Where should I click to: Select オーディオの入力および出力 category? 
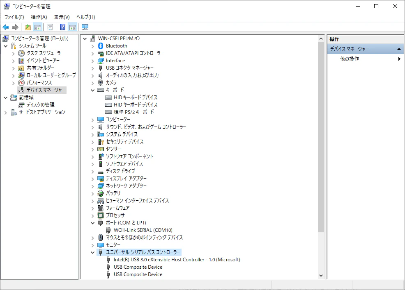132,75
